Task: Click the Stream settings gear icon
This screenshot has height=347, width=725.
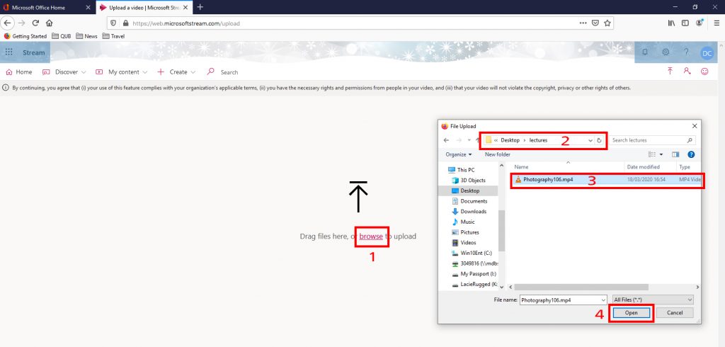Action: [666, 52]
